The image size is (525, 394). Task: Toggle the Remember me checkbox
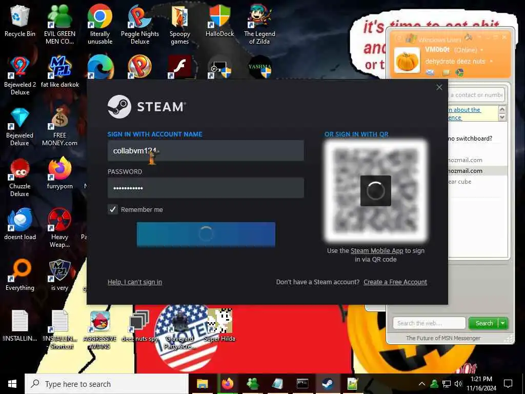point(112,209)
